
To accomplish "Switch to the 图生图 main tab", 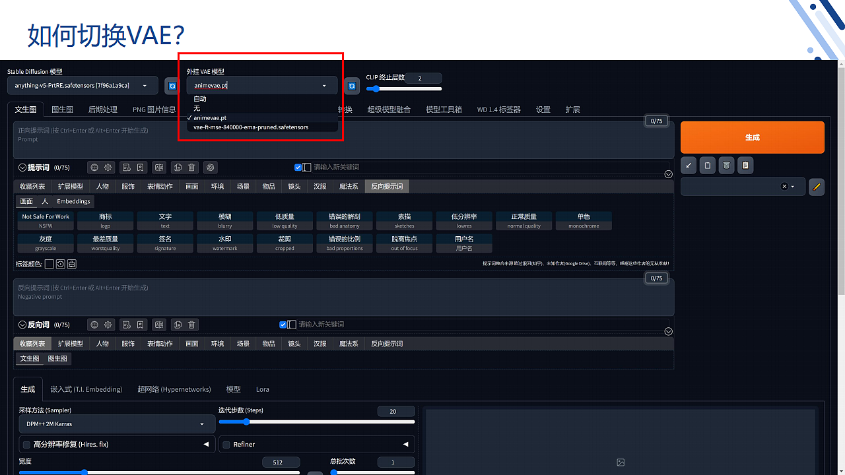I will 62,110.
